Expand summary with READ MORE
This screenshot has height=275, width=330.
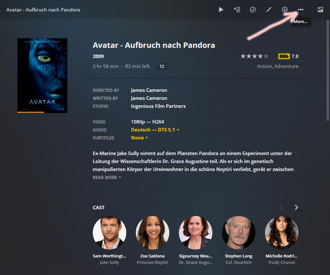tap(107, 177)
